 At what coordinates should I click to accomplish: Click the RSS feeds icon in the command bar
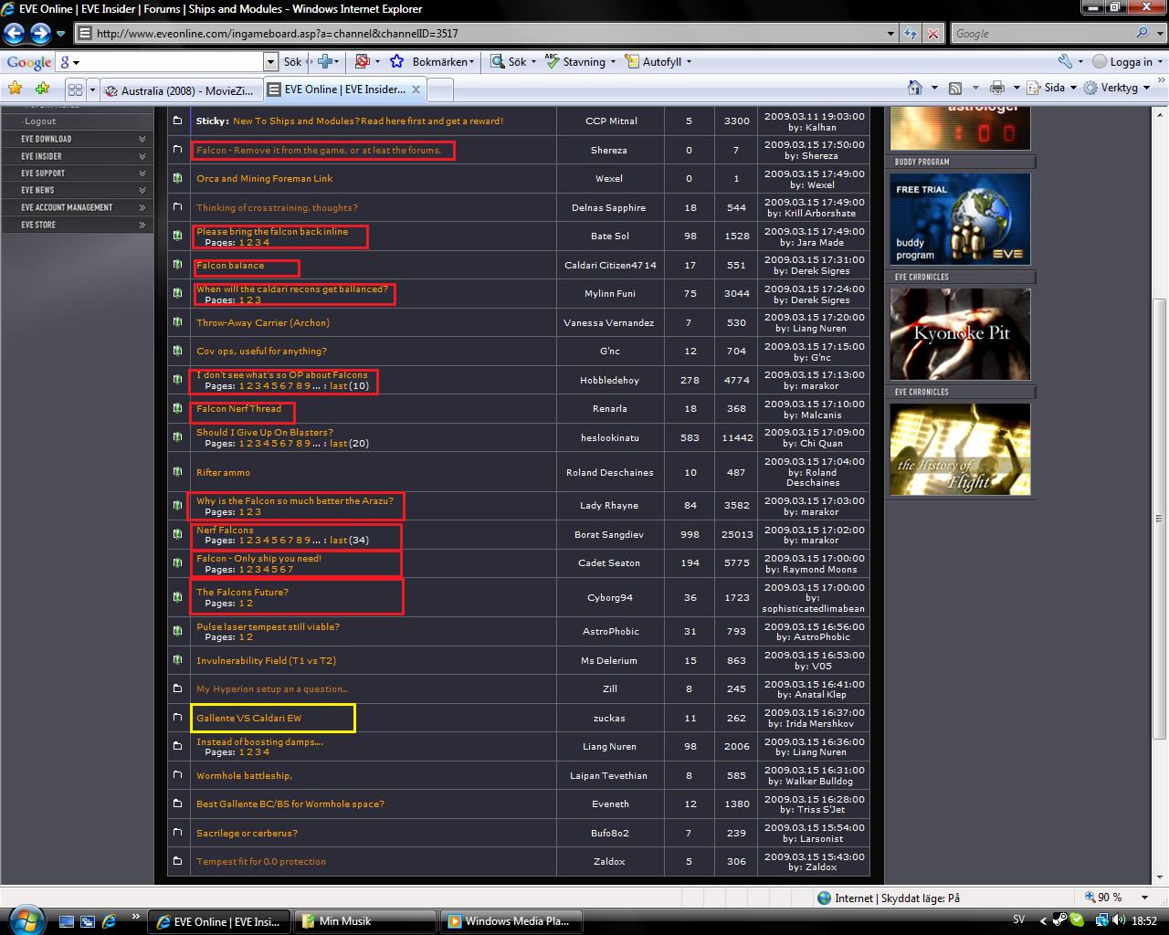[955, 88]
